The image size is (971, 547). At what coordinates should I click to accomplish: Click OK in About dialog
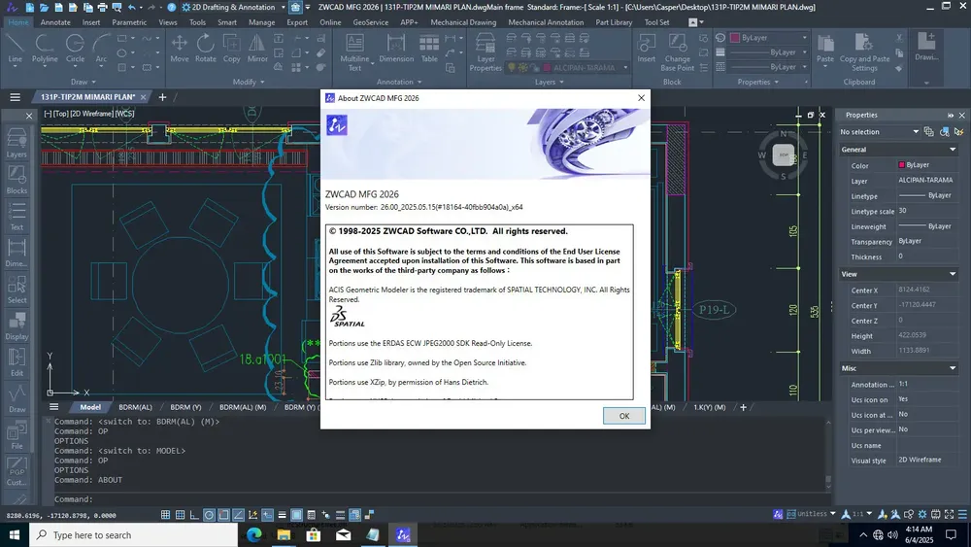[x=623, y=416]
